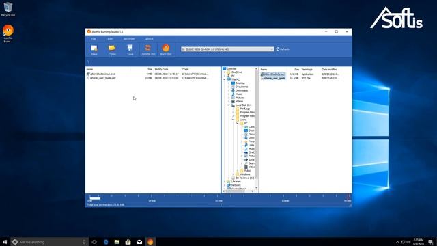Image resolution: width=437 pixels, height=246 pixels.
Task: Open the Asoftis Burning Studio desktop shortcut
Action: coord(8,33)
